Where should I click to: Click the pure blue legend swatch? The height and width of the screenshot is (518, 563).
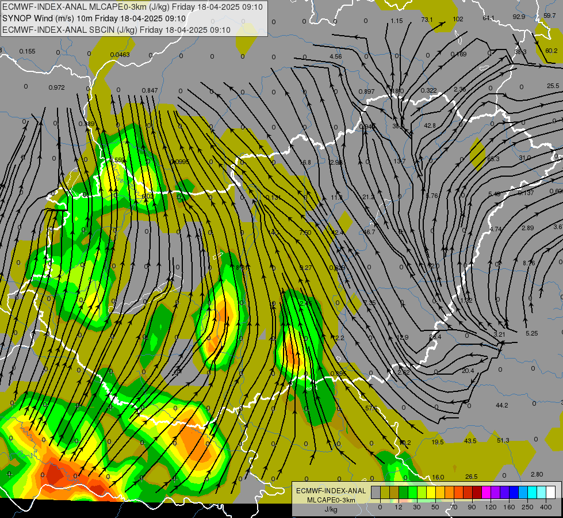tap(514, 492)
